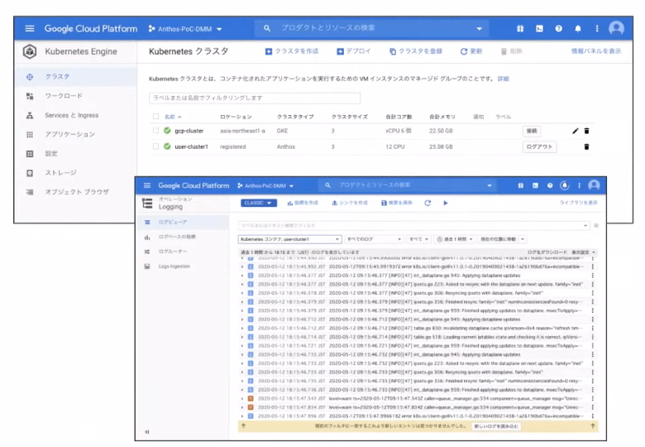Click クラスタを作成 create cluster button
This screenshot has height=447, width=645.
click(292, 51)
